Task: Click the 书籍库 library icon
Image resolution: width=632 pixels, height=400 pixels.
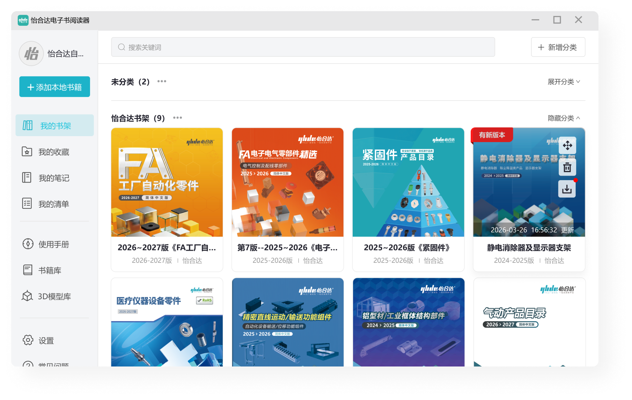Action: 28,270
